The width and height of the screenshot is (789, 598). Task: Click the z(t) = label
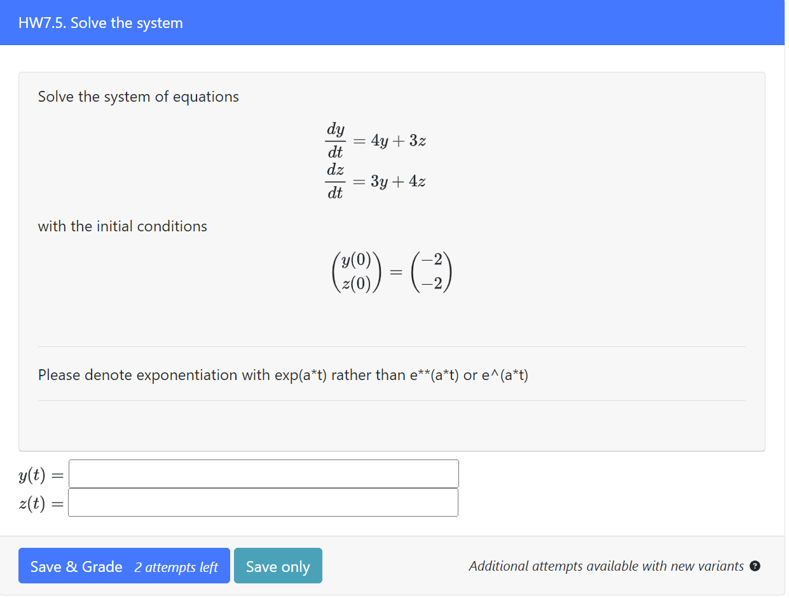(39, 504)
